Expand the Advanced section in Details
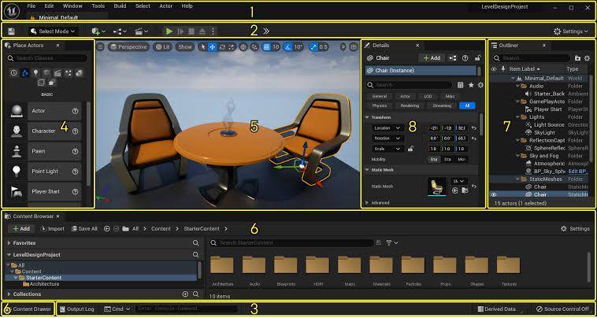 [x=367, y=203]
